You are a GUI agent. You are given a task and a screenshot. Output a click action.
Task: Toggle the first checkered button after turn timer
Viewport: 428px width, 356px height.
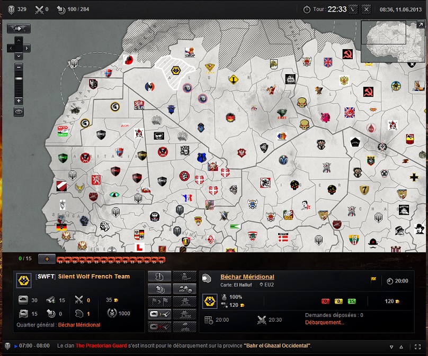point(353,10)
